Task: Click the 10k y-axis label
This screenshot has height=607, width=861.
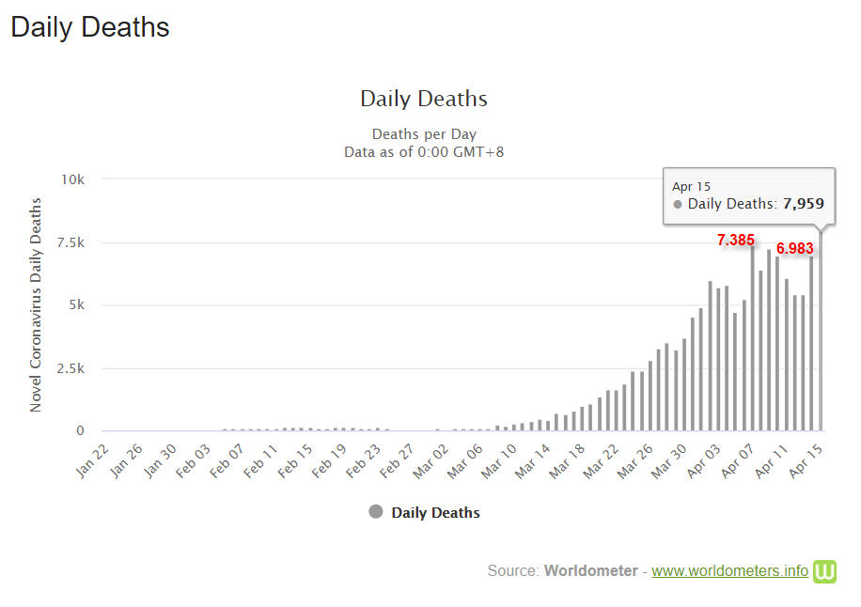Action: (x=73, y=179)
